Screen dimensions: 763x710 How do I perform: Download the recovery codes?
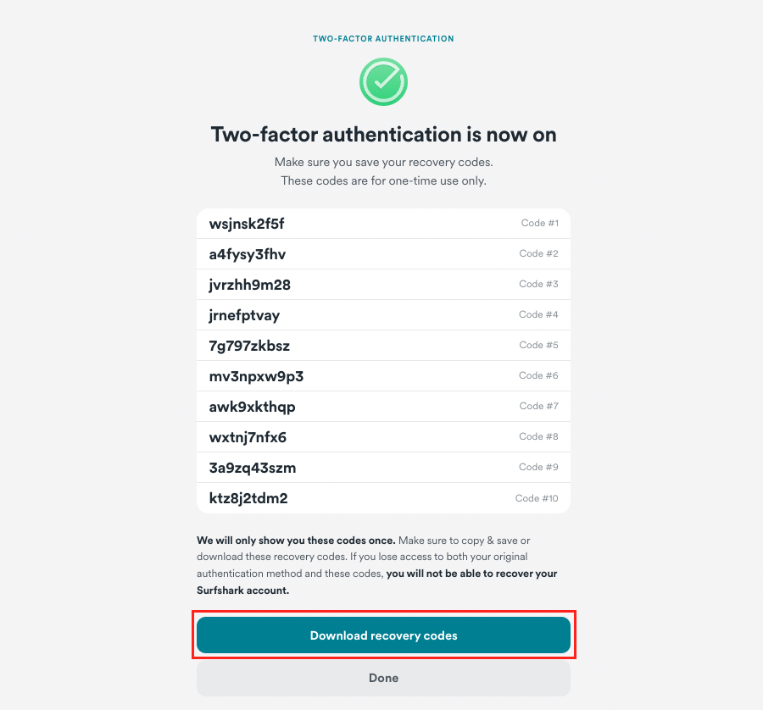pos(383,635)
